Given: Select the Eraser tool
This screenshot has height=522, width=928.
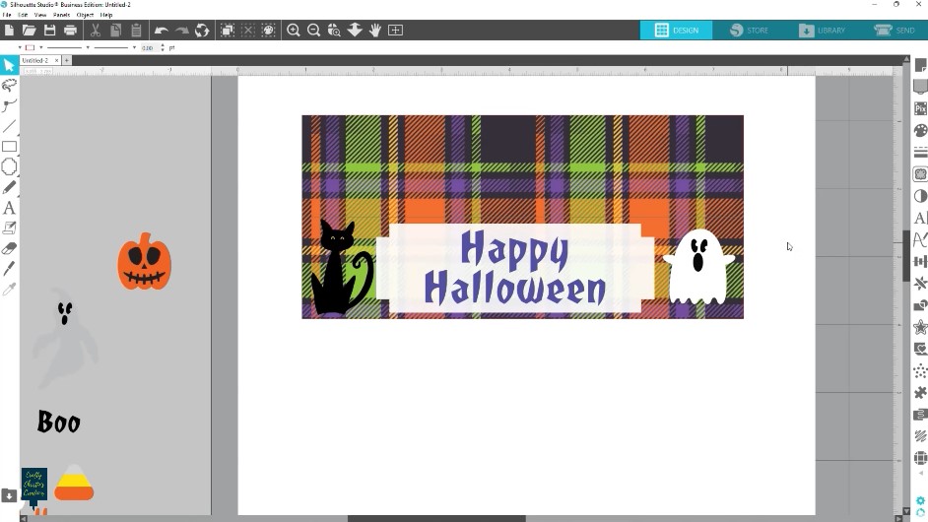Looking at the screenshot, I should (9, 248).
